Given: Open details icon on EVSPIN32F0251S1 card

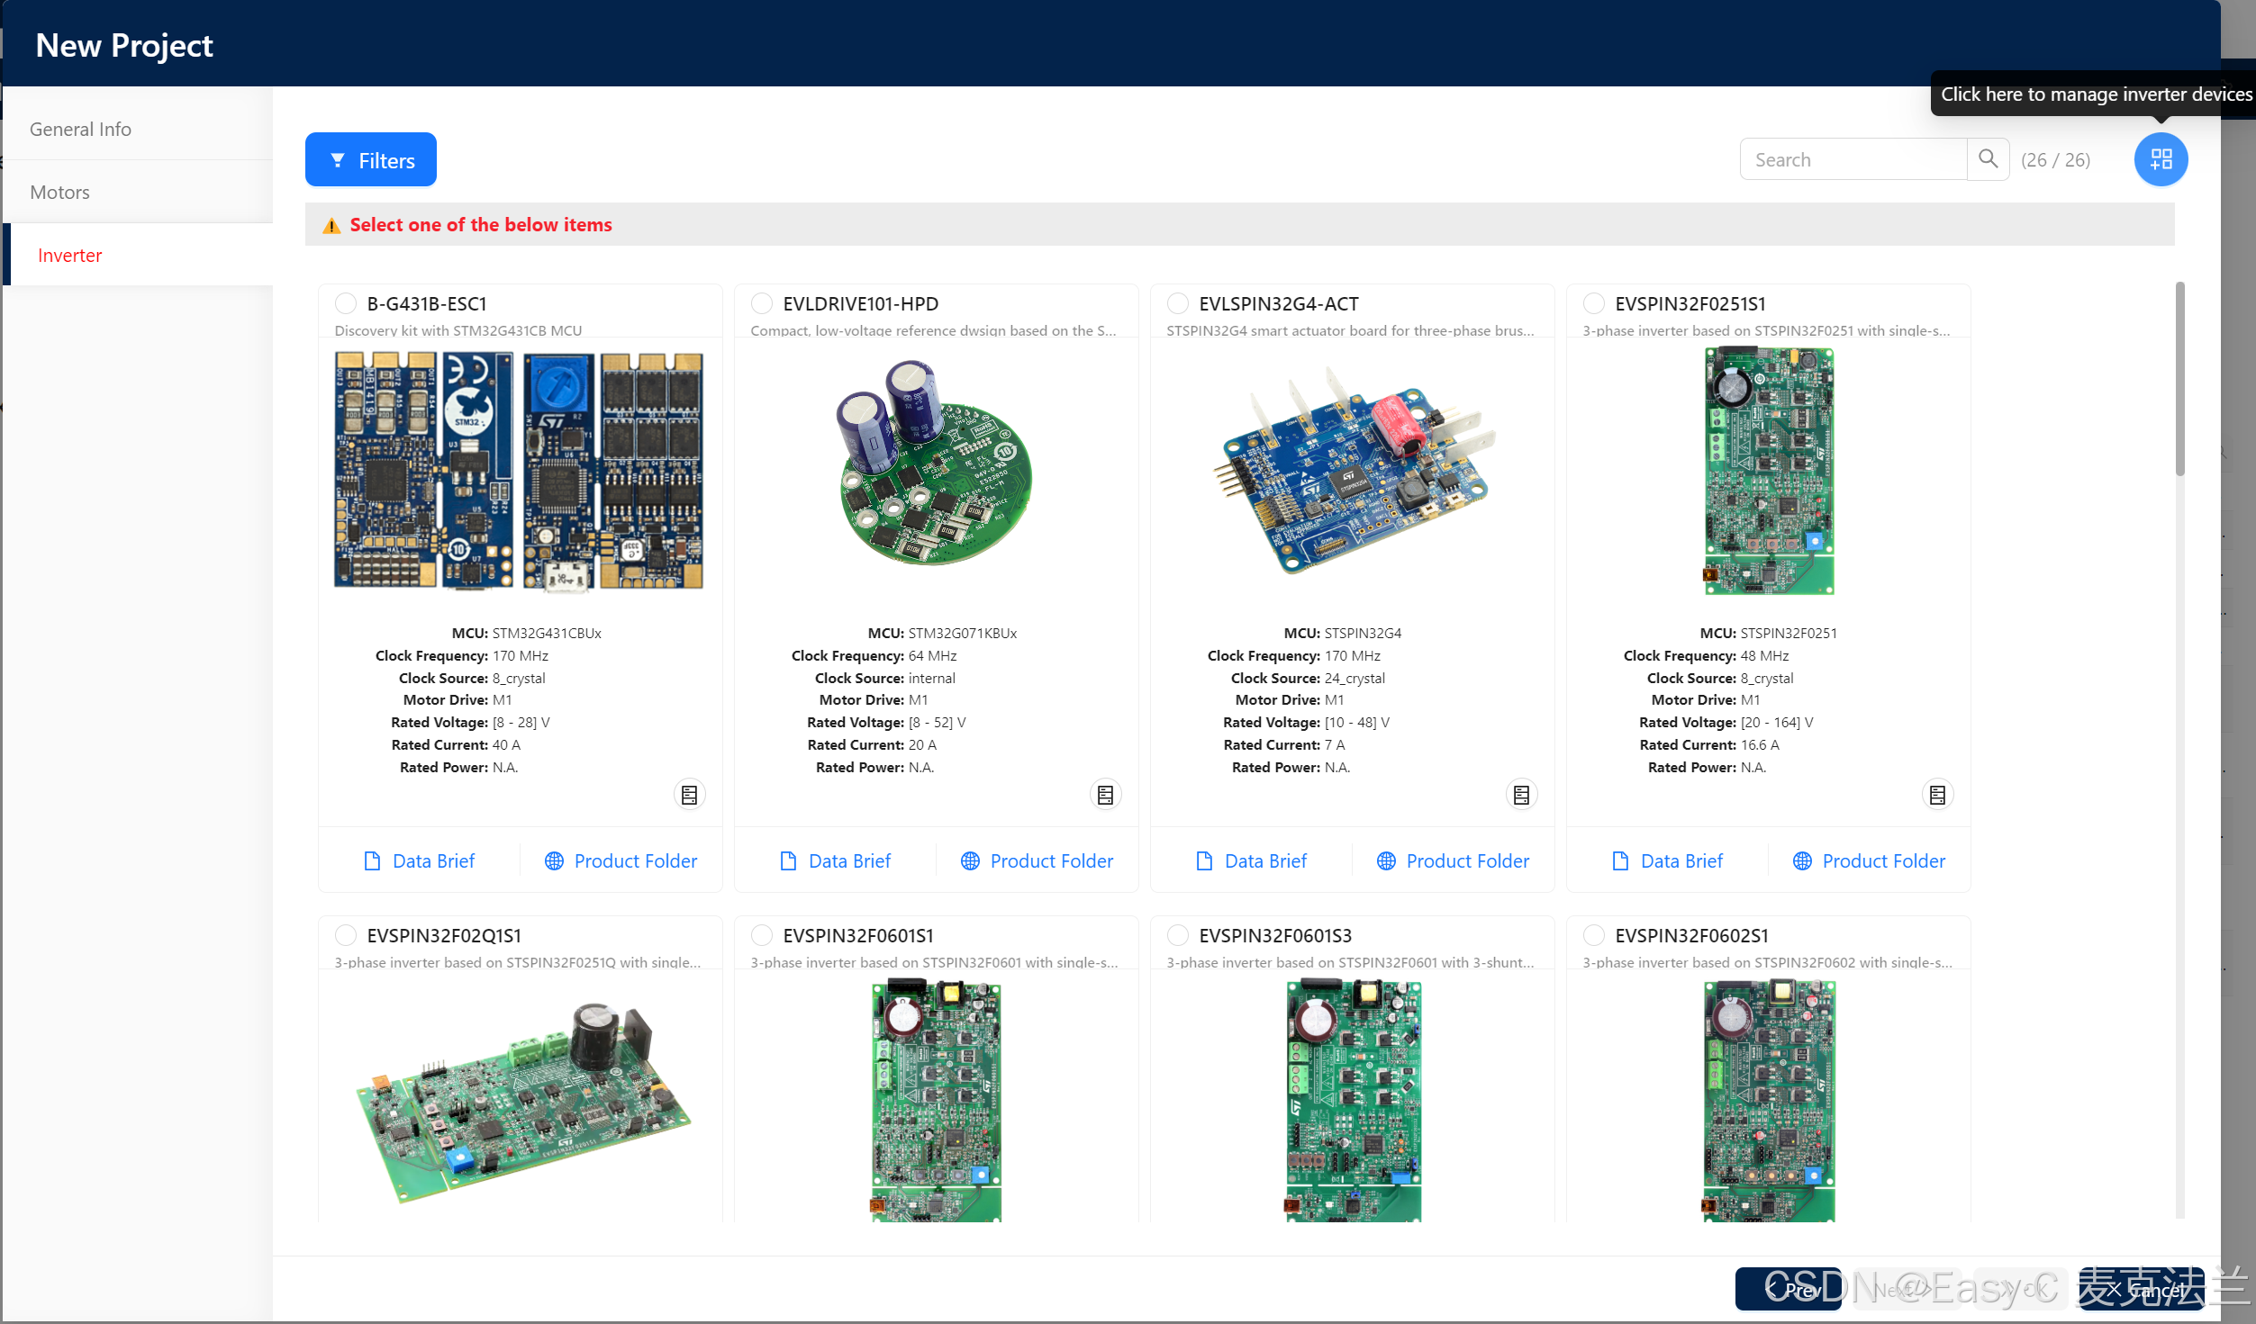Looking at the screenshot, I should pos(1937,795).
